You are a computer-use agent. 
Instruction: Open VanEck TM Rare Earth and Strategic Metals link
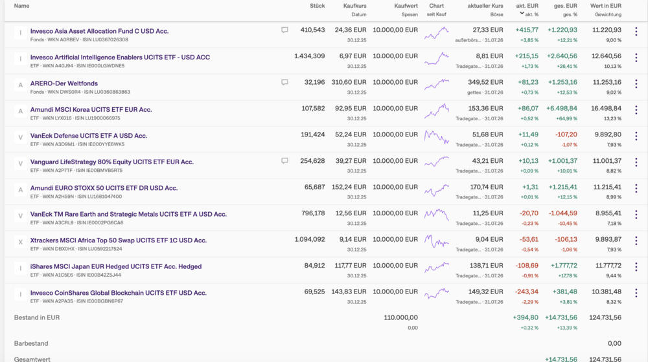[x=128, y=215]
